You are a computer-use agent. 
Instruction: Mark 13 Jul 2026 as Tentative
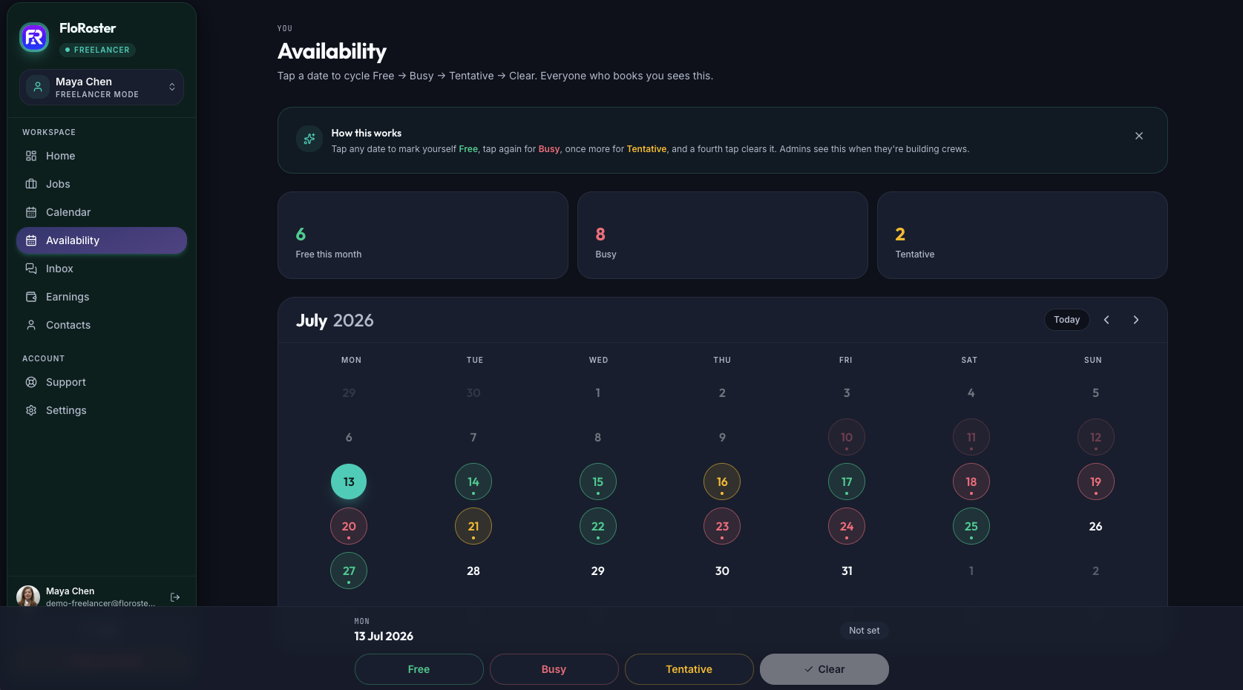pyautogui.click(x=689, y=669)
